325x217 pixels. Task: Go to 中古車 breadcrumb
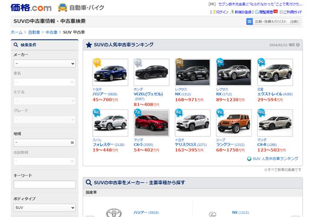click(x=51, y=32)
